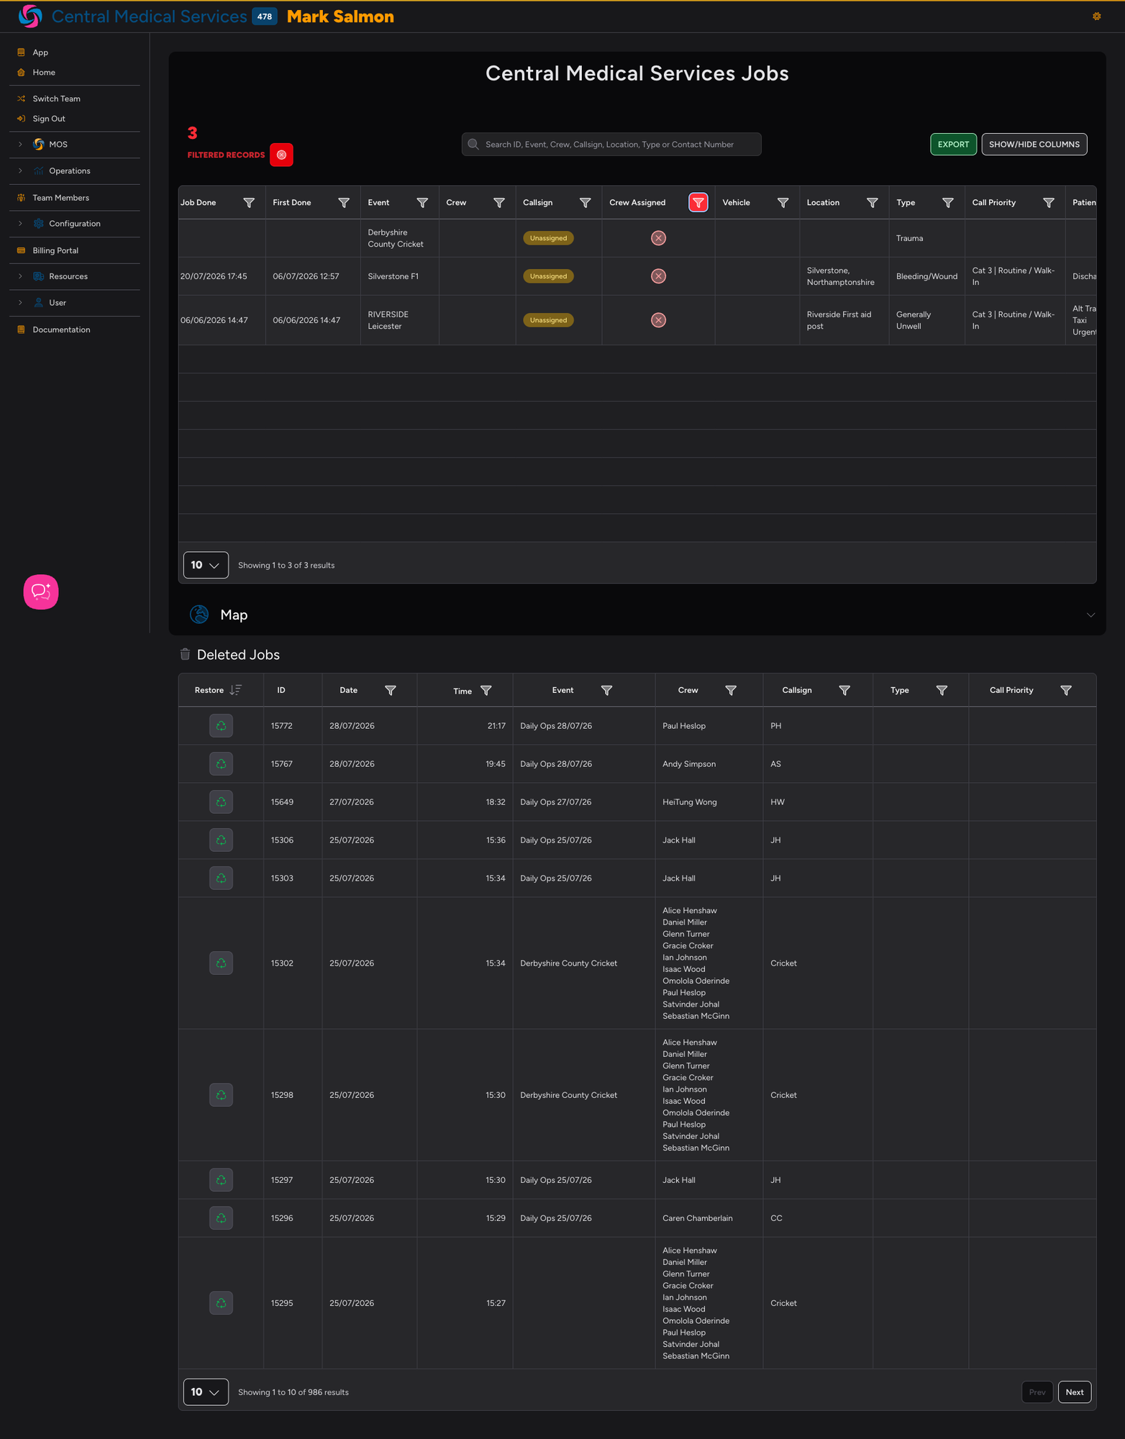Open the jobs Call Priority filter
The width and height of the screenshot is (1125, 1439).
point(1048,203)
